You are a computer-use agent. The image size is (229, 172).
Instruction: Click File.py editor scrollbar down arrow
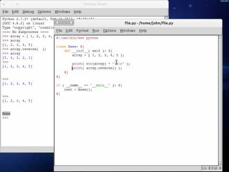click(220, 164)
